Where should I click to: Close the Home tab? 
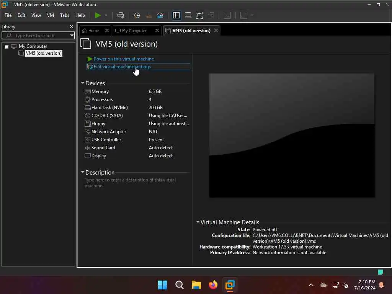[x=107, y=31]
